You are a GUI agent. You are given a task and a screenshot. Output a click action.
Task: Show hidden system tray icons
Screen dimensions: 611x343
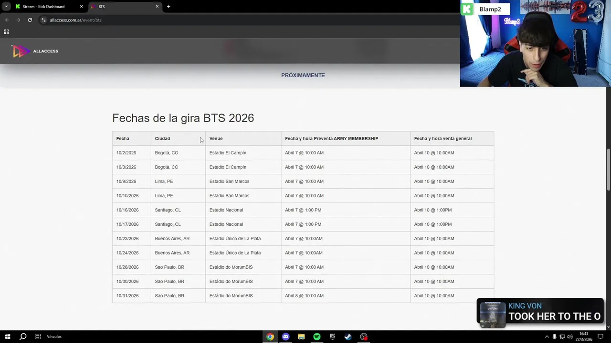coord(547,337)
